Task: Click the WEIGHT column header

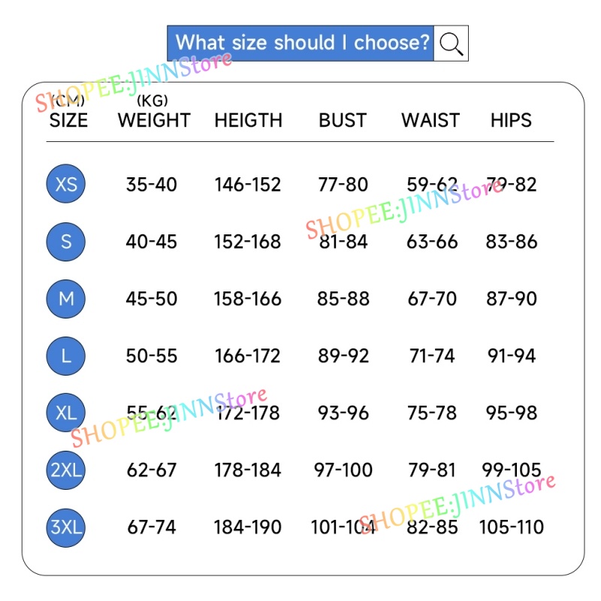Action: tap(154, 120)
